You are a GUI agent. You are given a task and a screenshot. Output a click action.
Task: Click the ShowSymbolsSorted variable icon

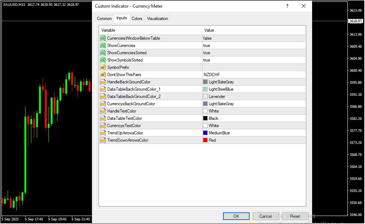click(x=103, y=60)
